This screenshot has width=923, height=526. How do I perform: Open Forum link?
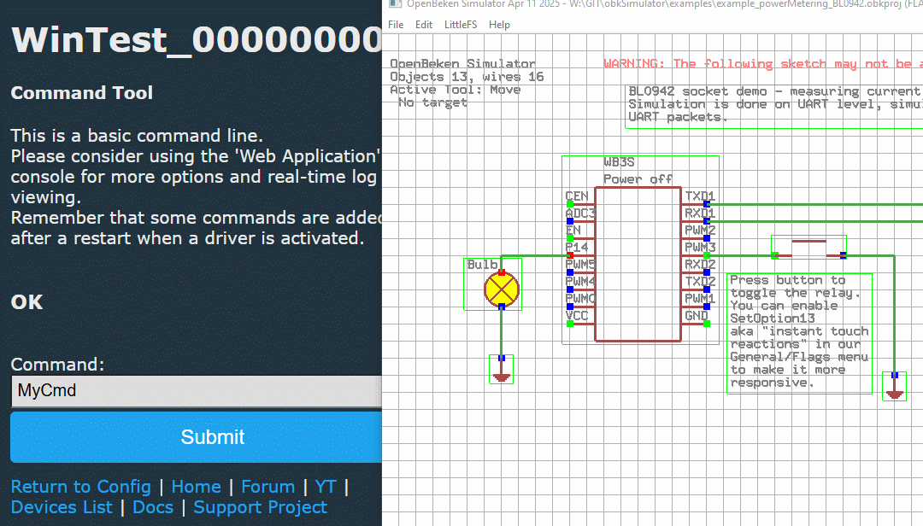(267, 487)
